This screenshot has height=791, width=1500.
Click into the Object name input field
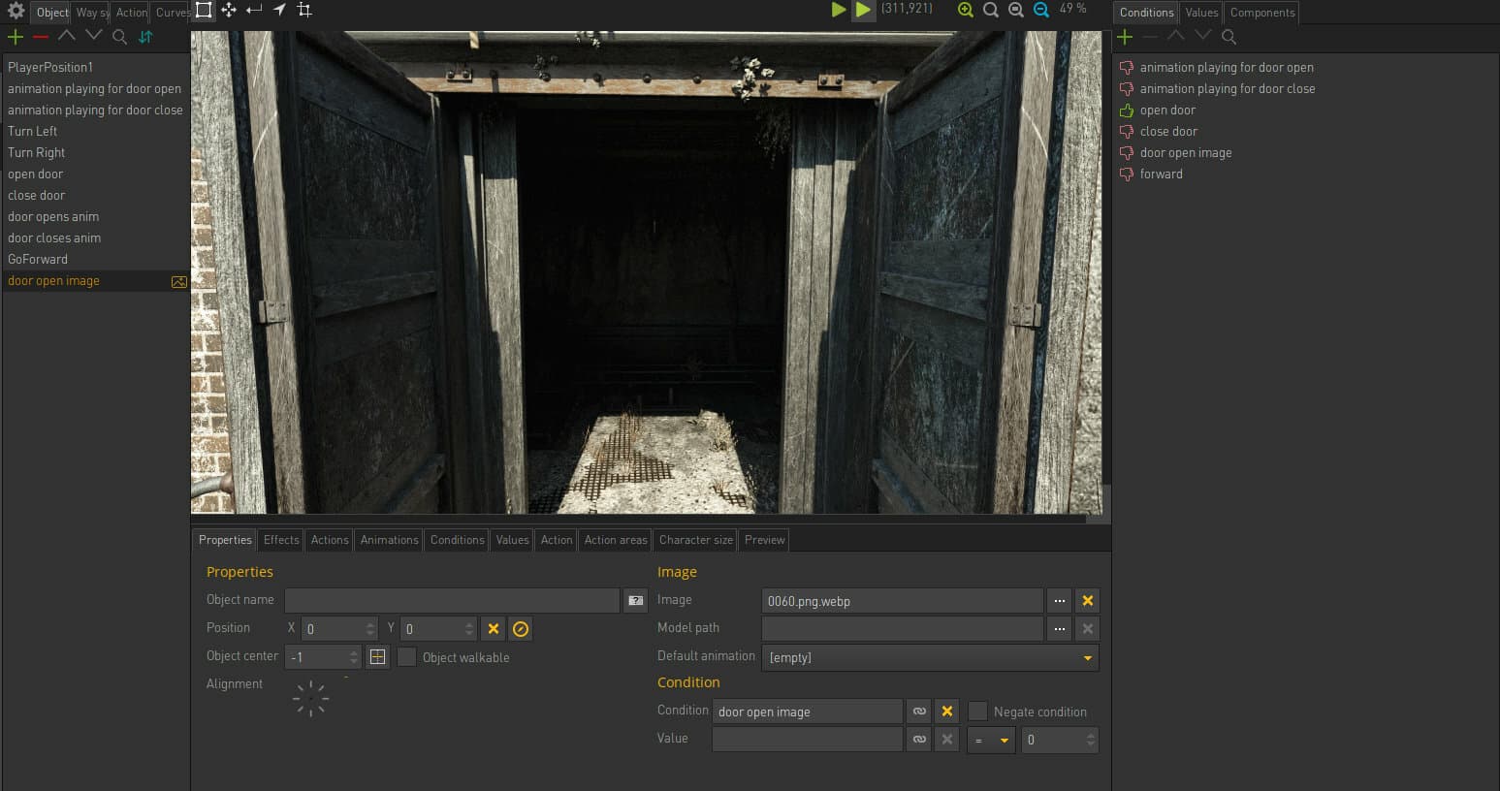(452, 601)
